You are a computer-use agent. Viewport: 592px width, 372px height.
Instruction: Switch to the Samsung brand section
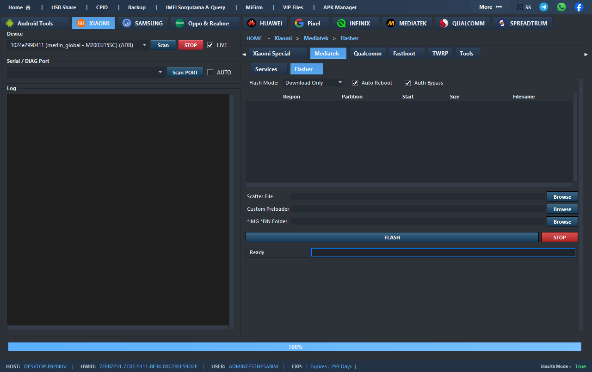pos(142,23)
